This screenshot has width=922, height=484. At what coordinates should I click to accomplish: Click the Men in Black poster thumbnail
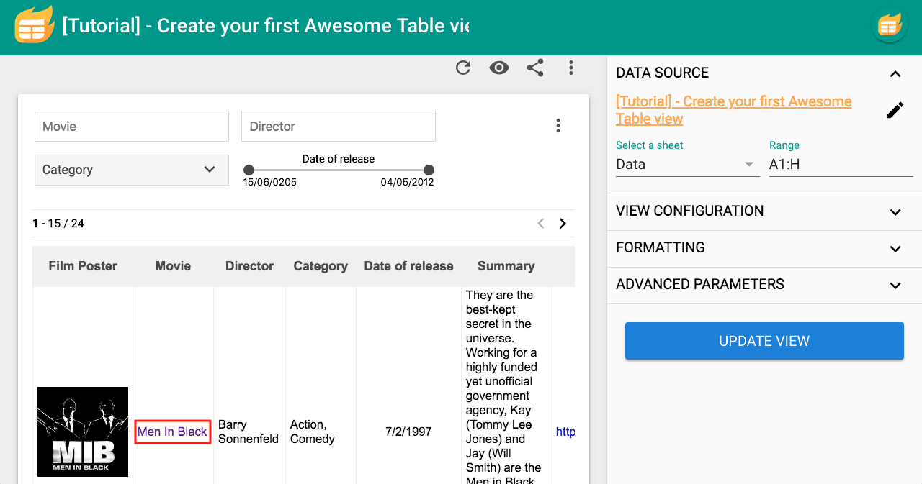point(83,432)
